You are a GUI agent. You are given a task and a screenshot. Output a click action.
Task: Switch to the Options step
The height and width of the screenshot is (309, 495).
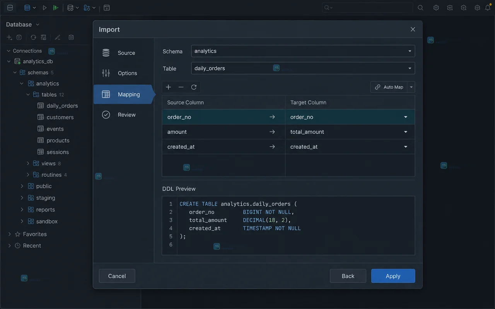[x=123, y=73]
